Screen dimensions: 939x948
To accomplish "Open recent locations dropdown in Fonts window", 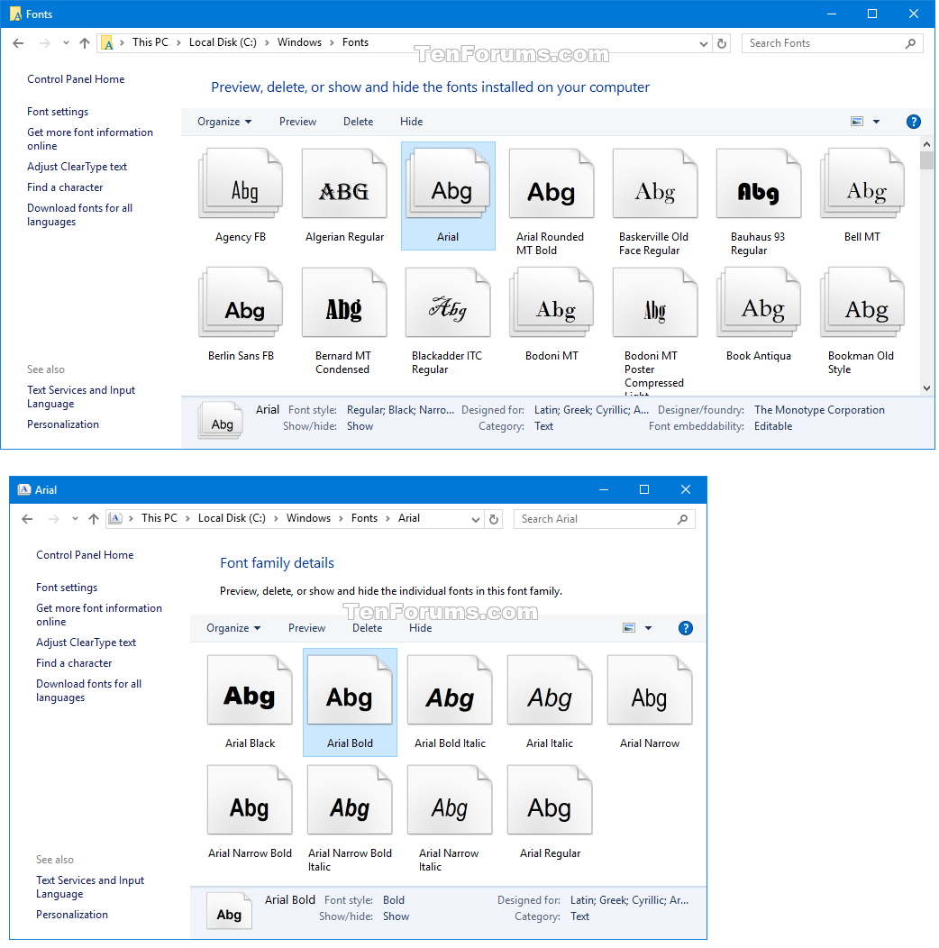I will point(66,43).
